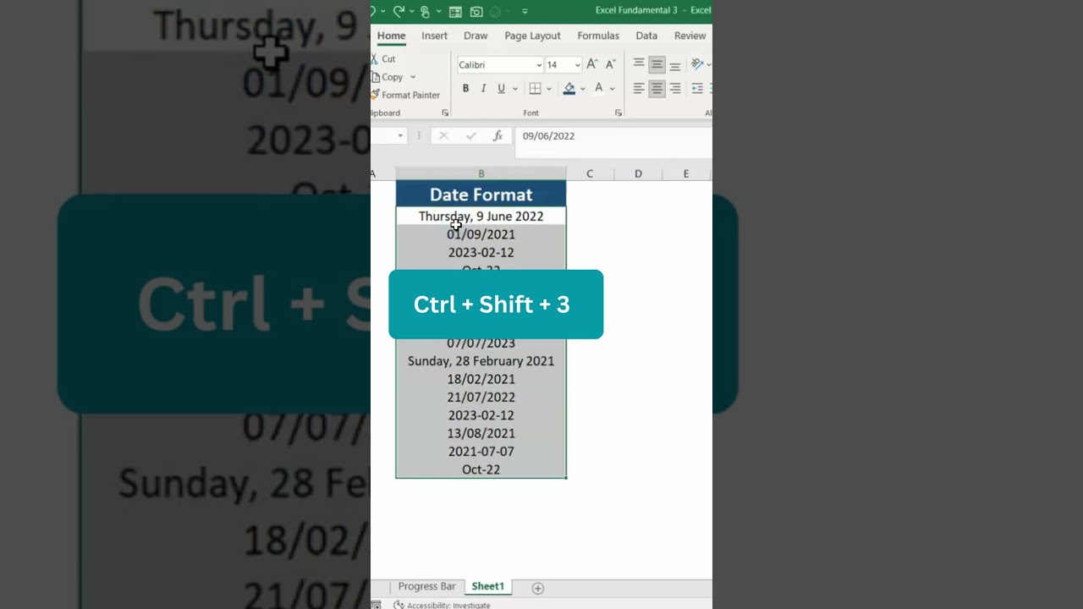
Task: Expand the Font Color dropdown arrow
Action: [x=612, y=88]
